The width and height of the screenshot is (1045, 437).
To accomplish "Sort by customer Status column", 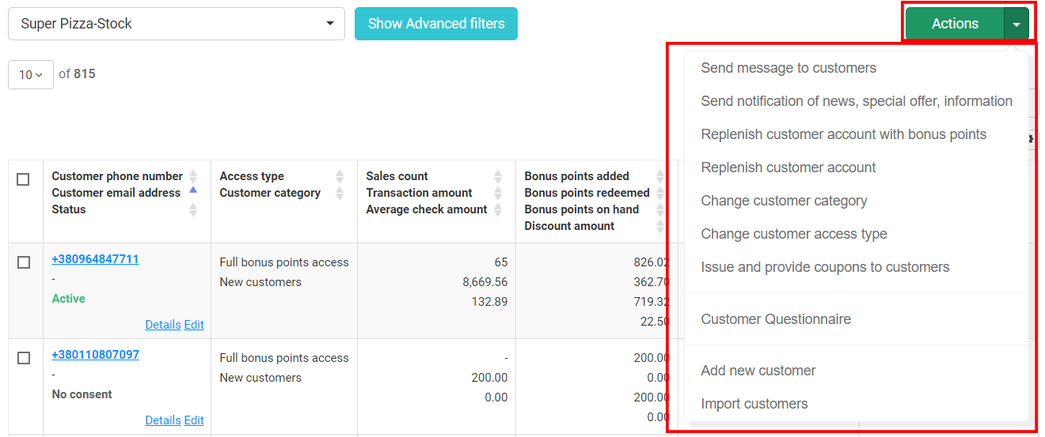I will (193, 209).
